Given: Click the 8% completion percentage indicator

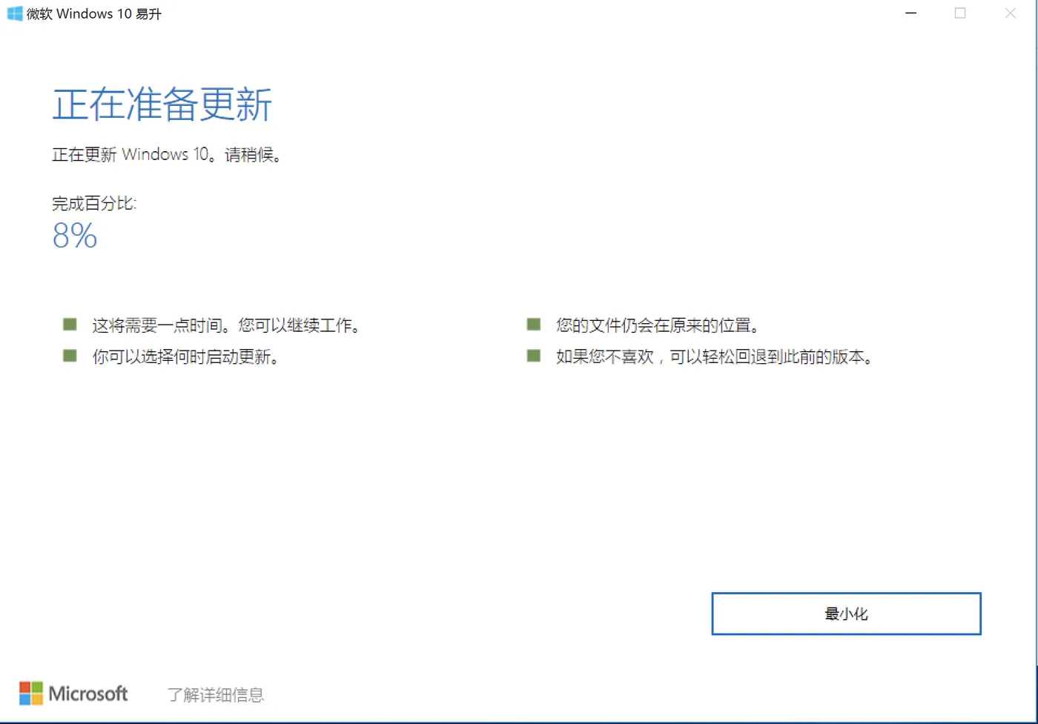Looking at the screenshot, I should (73, 236).
